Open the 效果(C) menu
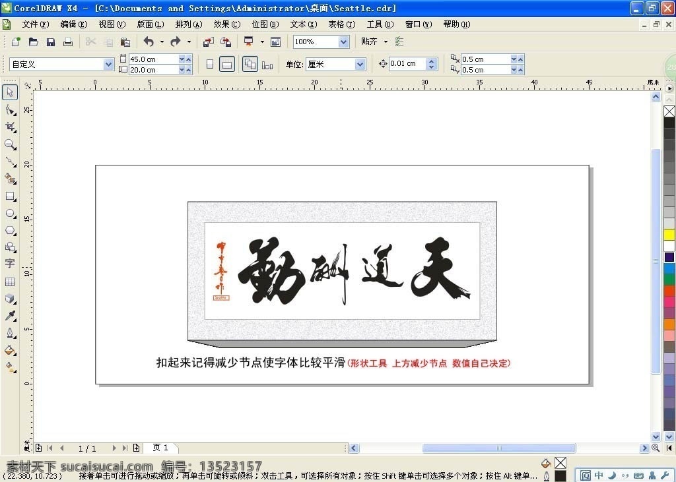 [x=227, y=24]
